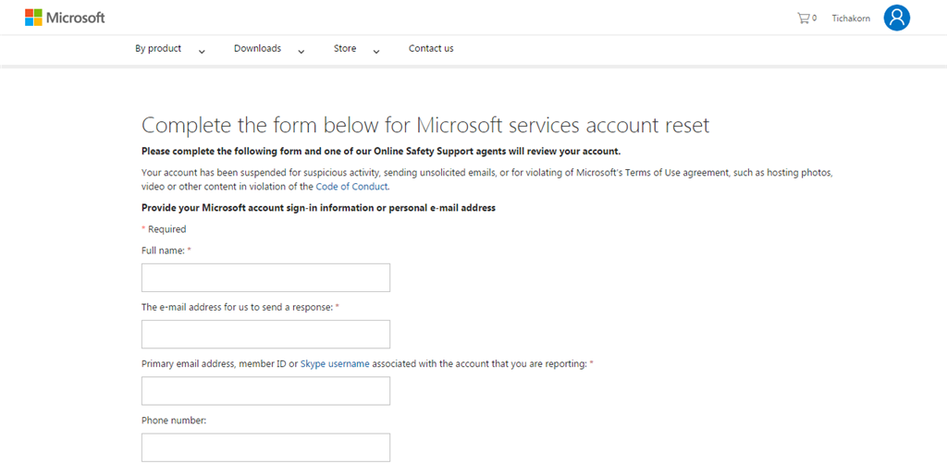947x464 pixels.
Task: Follow the Skype username link
Action: tap(335, 364)
